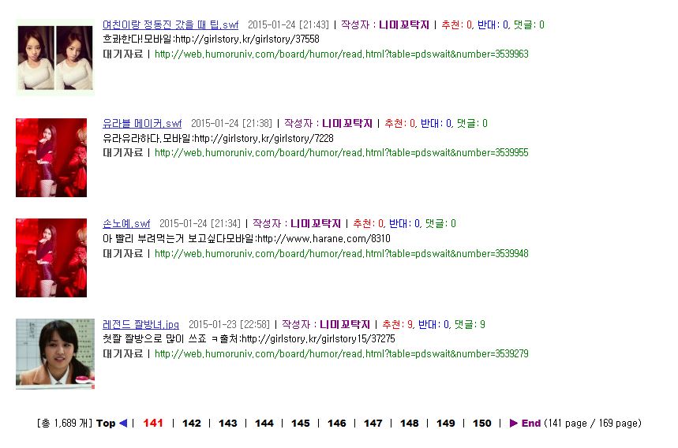The width and height of the screenshot is (678, 448).
Task: Open post '레전드 짤방녀.jpg'
Action: click(x=140, y=324)
